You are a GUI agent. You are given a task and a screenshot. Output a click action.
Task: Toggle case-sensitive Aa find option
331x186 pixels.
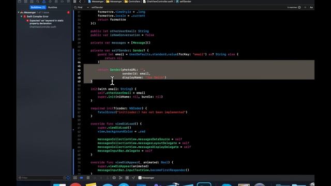[x=311, y=7]
